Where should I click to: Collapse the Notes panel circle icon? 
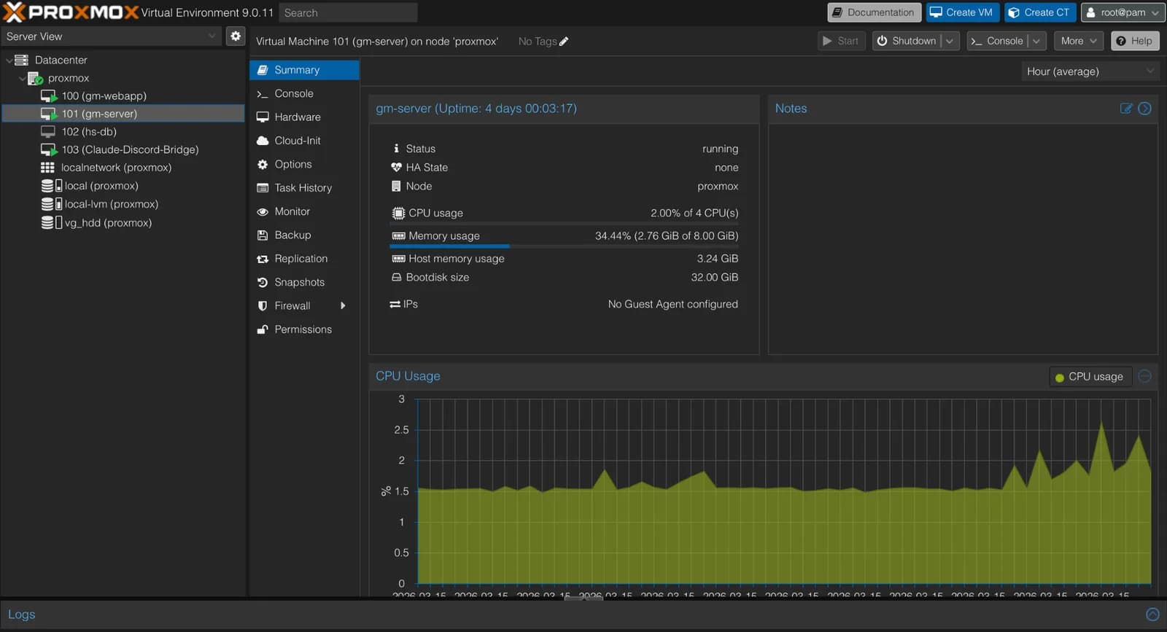[1145, 109]
